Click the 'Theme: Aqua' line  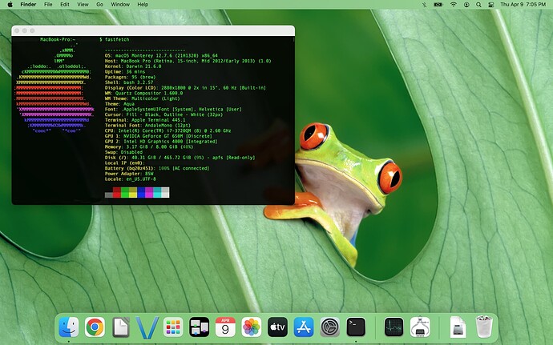coord(119,104)
